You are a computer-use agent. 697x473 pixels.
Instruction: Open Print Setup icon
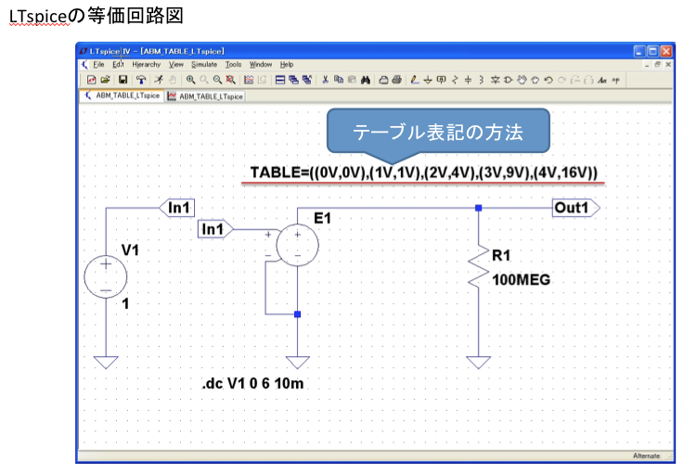(383, 80)
